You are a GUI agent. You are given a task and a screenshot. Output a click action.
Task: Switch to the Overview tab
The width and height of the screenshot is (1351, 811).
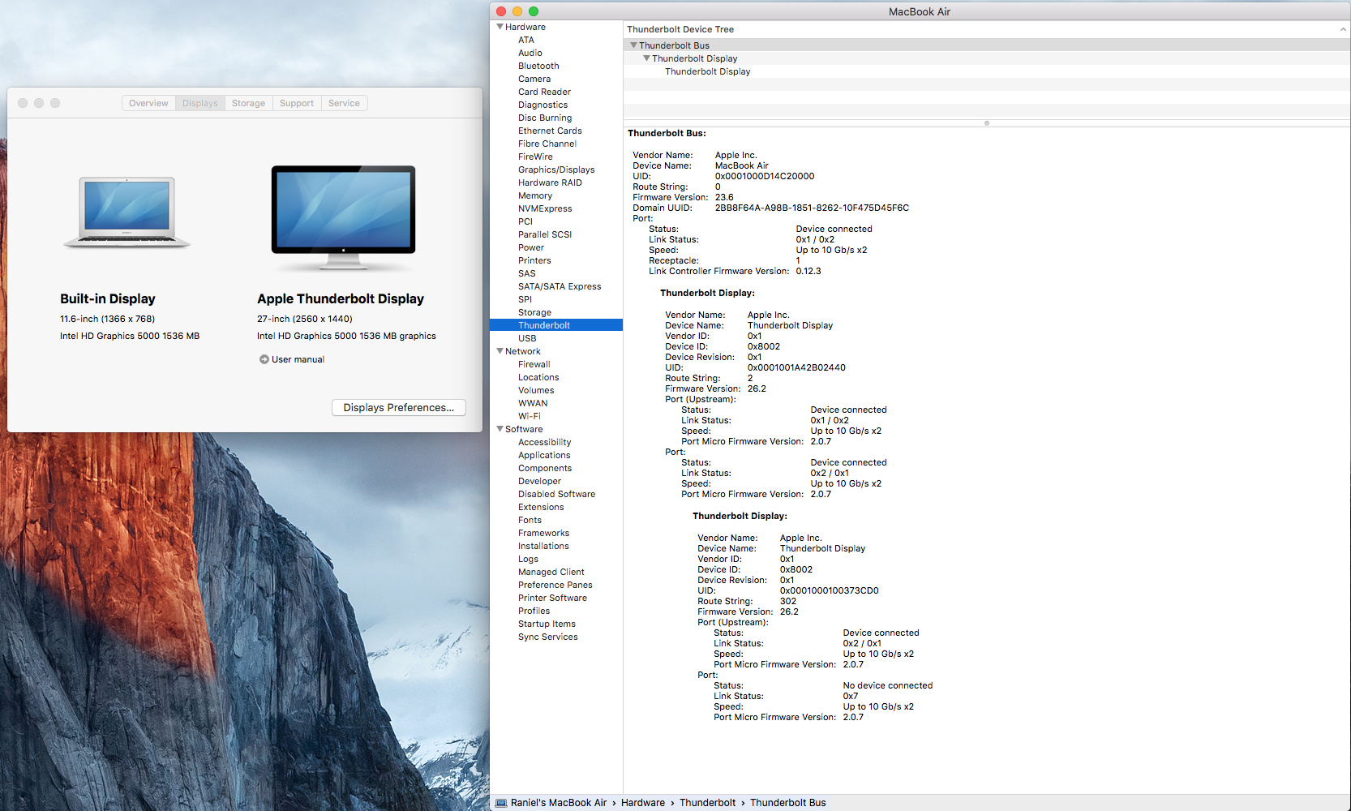[x=148, y=103]
